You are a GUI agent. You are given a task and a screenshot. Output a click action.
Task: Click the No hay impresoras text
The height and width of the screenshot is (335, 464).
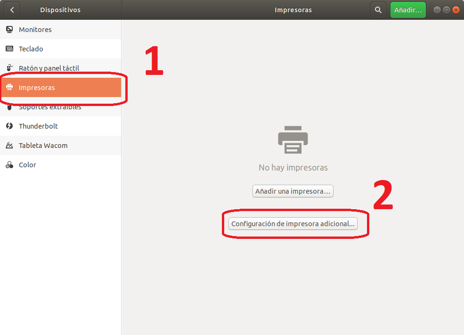click(x=293, y=168)
